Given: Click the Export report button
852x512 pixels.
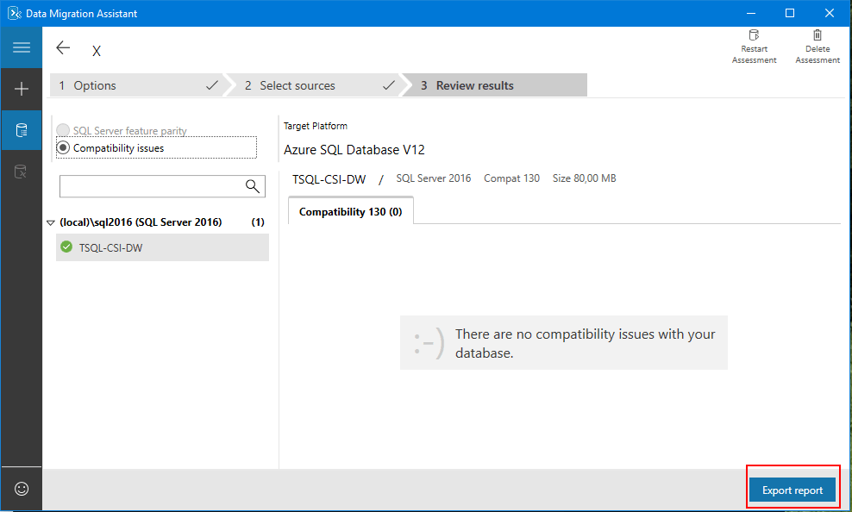Looking at the screenshot, I should point(792,489).
